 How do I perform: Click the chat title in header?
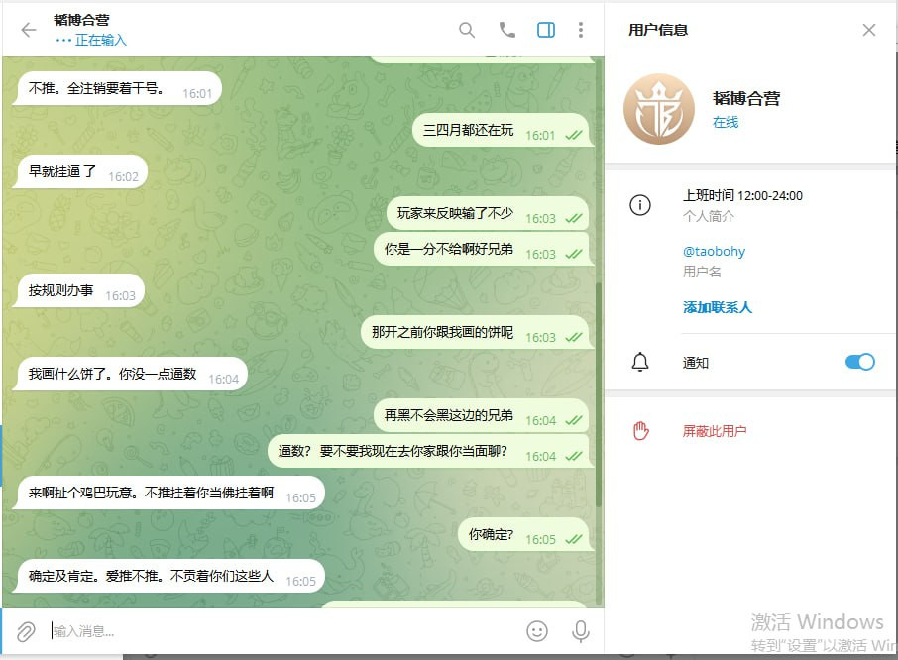(x=82, y=20)
